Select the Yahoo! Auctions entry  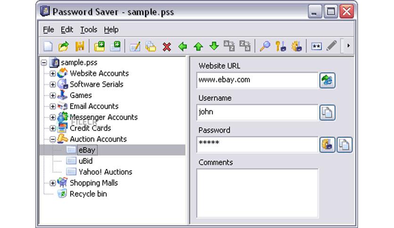[105, 172]
